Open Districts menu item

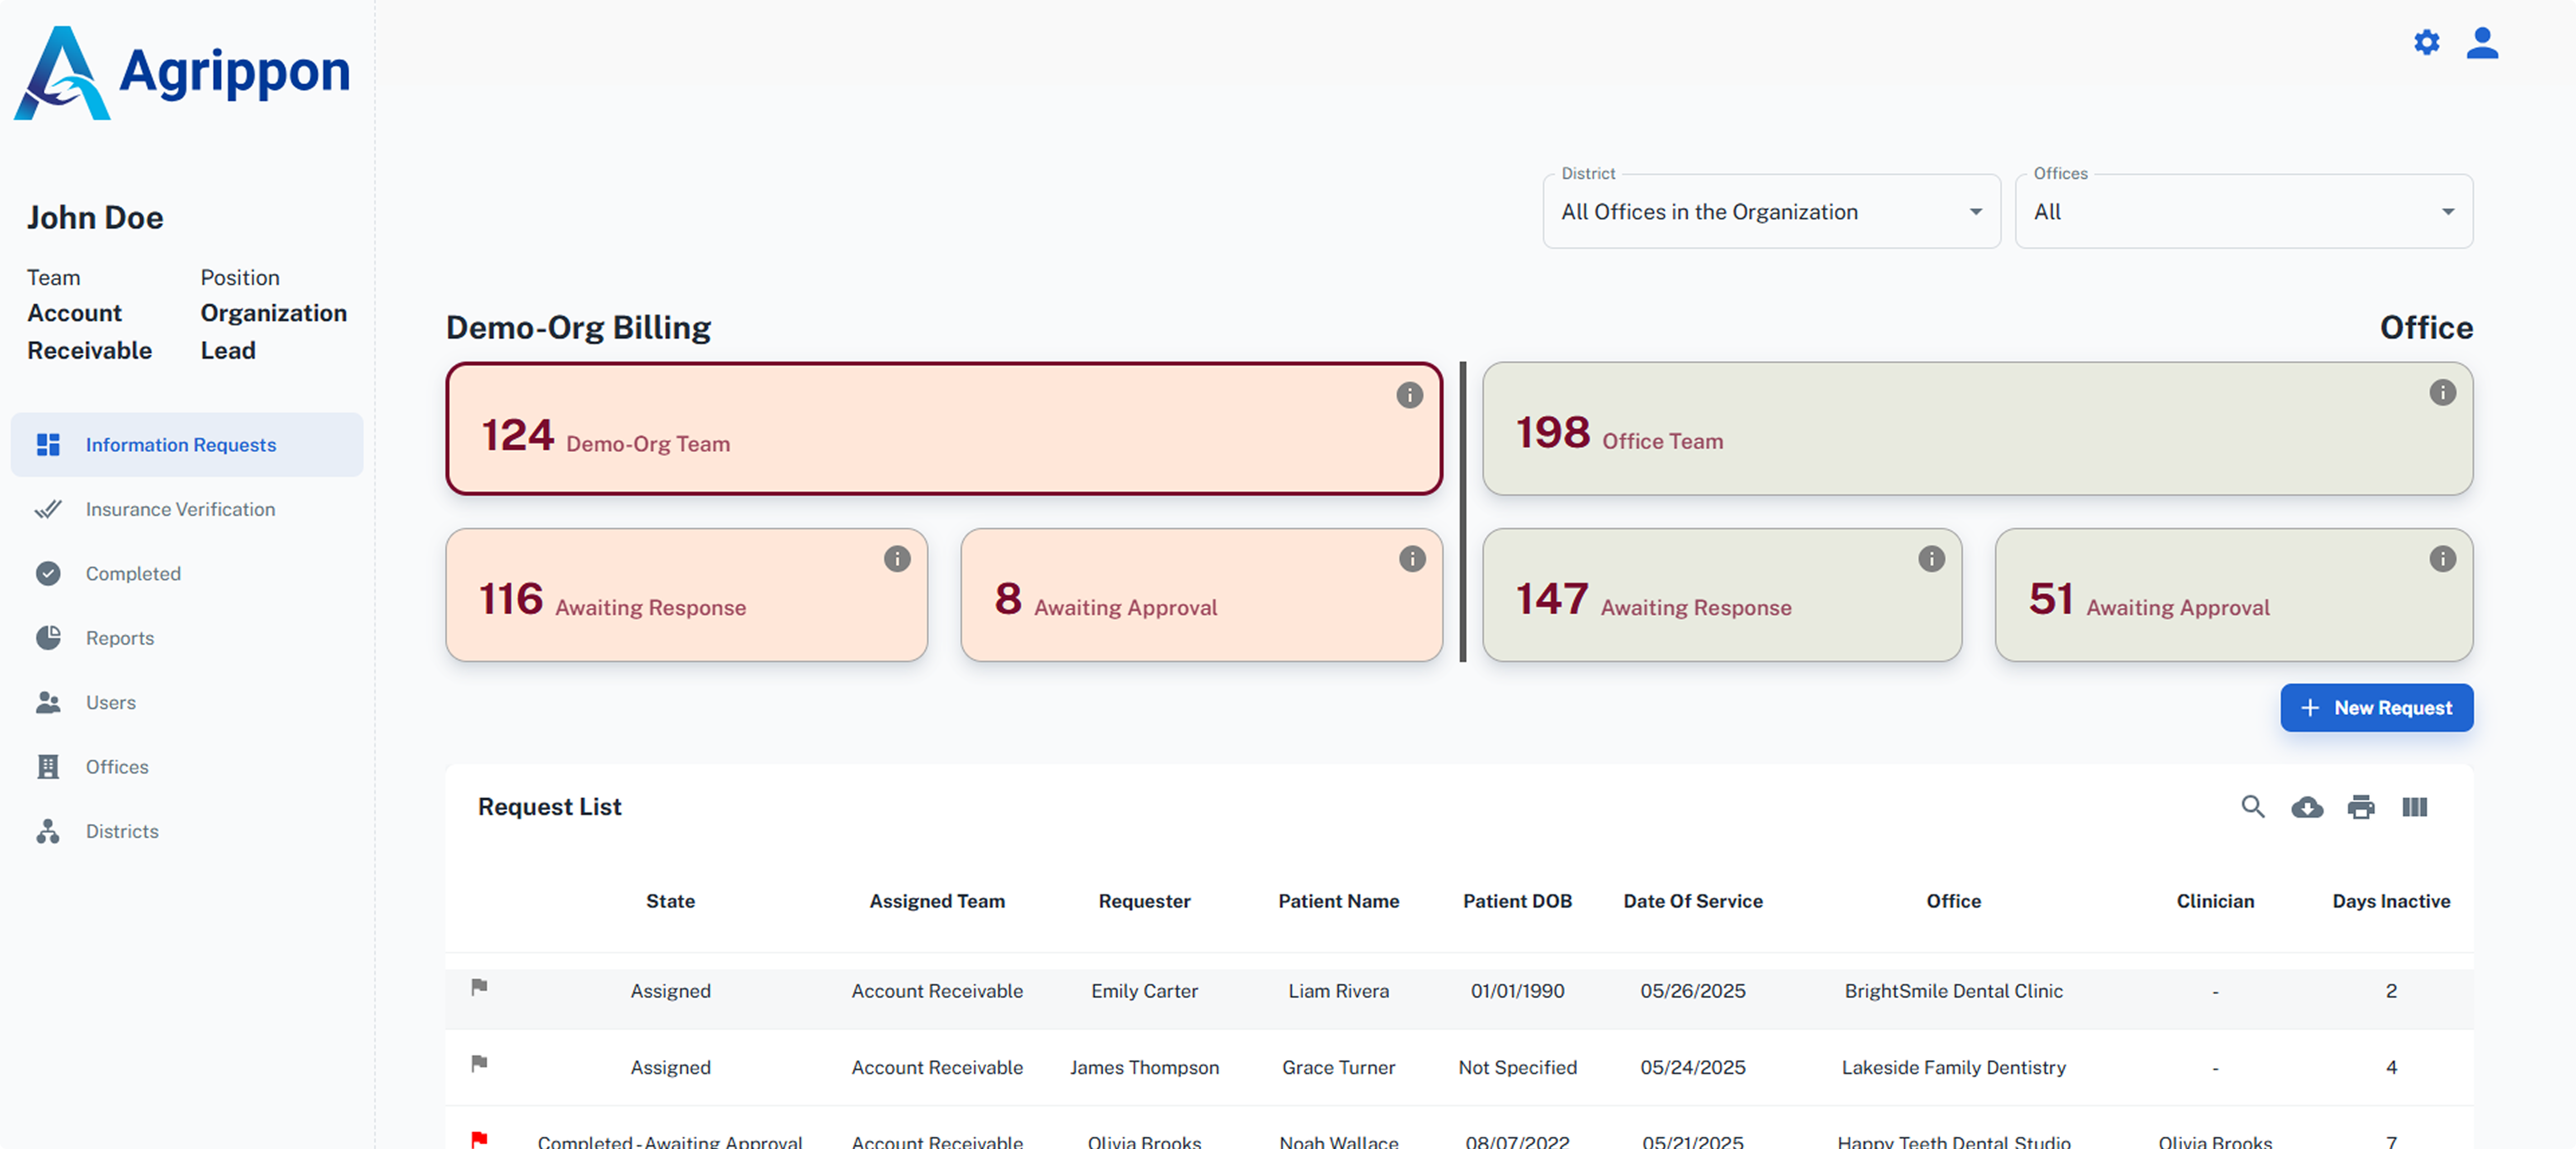187,831
